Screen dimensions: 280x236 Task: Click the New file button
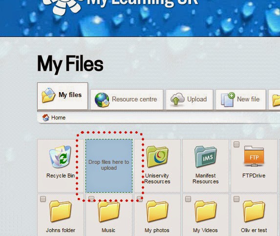pos(240,99)
